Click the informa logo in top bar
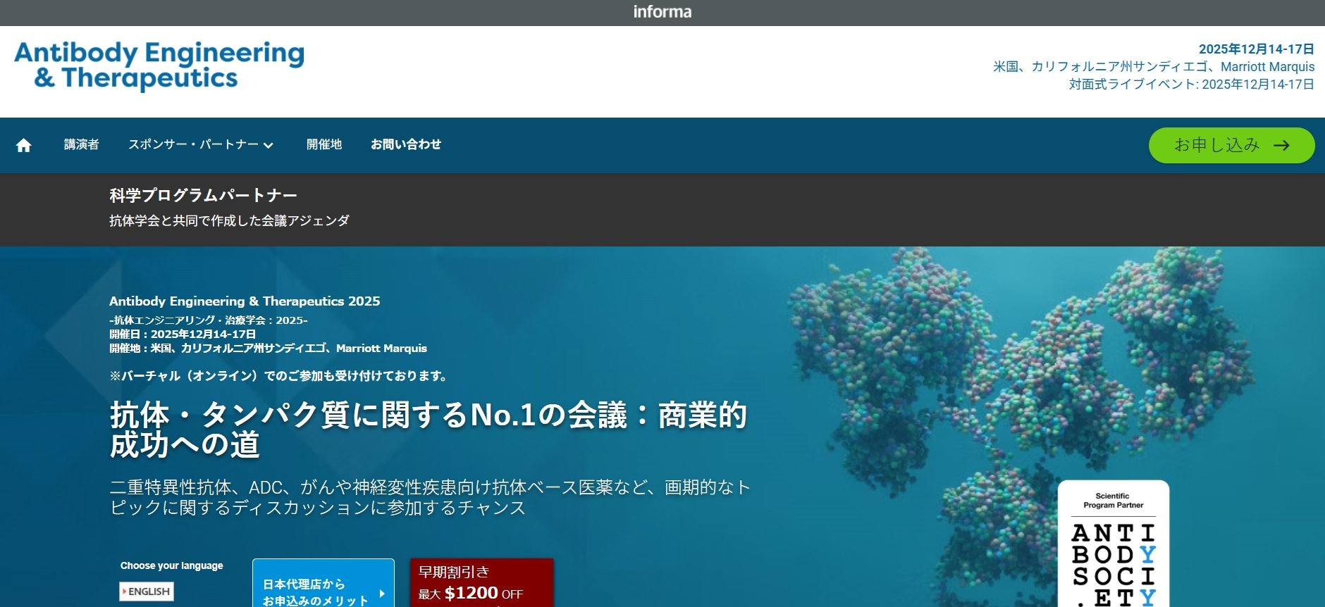The image size is (1325, 607). click(662, 12)
